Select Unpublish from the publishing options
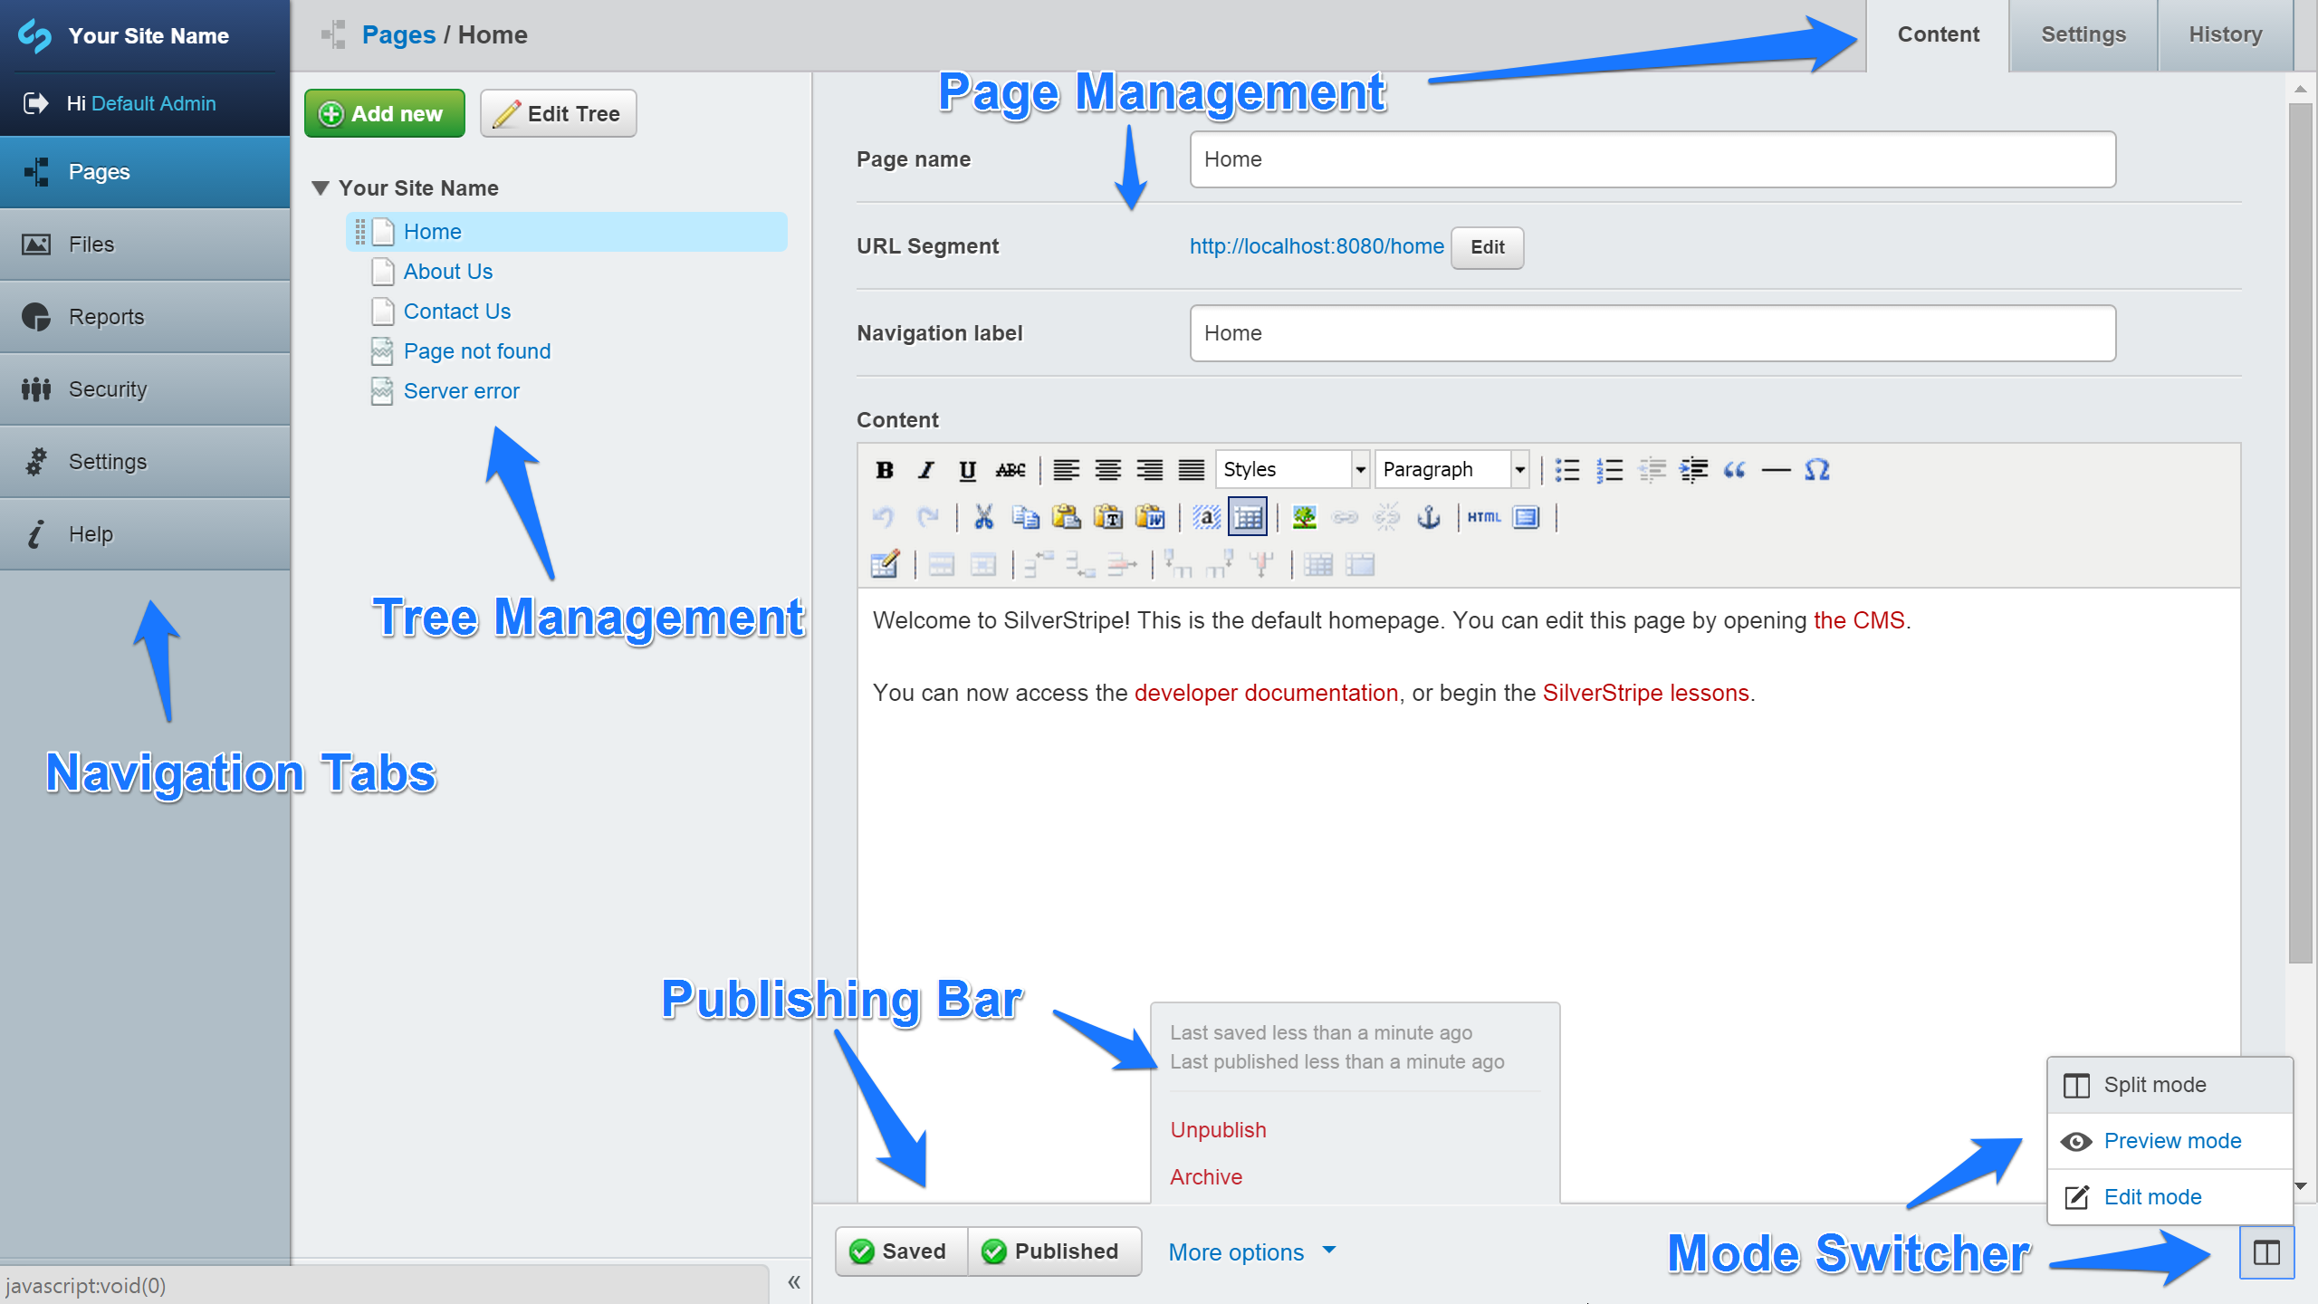The image size is (2318, 1304). (x=1217, y=1129)
